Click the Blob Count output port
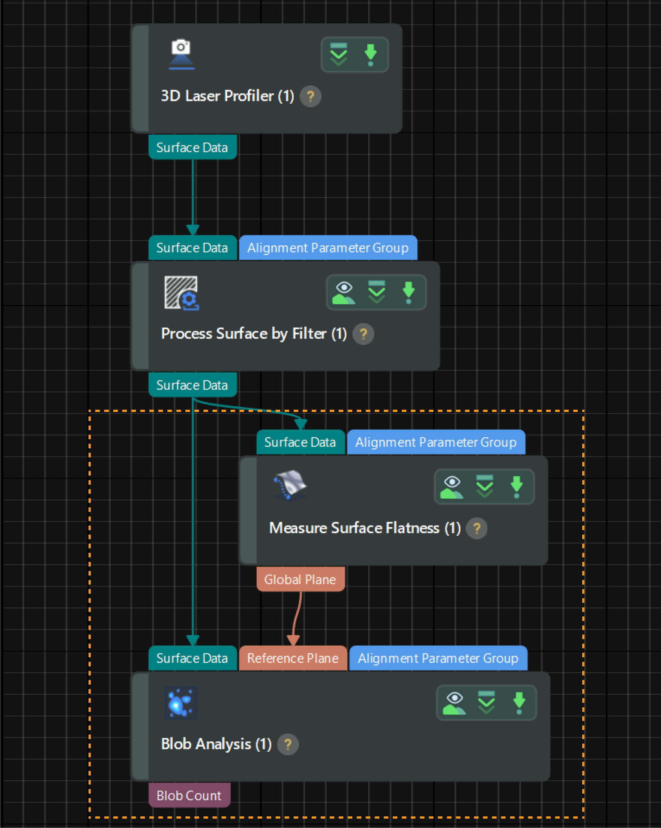The height and width of the screenshot is (828, 661). tap(189, 795)
